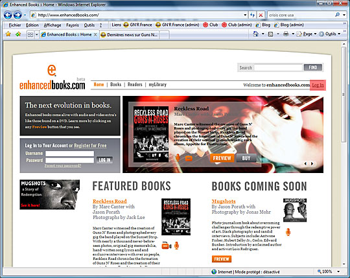Click the RSS feeds toolbar icon
Screen dimensions: 350x278
(270, 34)
